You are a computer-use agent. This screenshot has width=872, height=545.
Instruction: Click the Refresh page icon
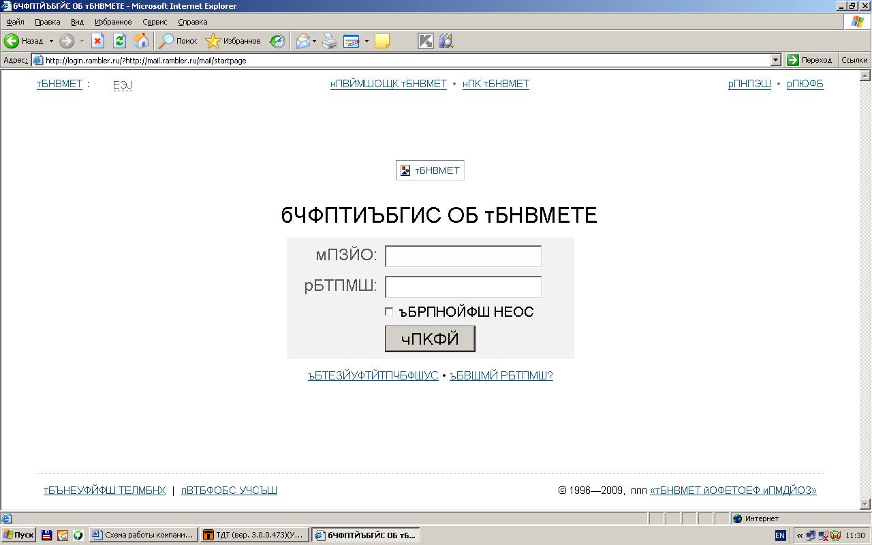point(119,41)
